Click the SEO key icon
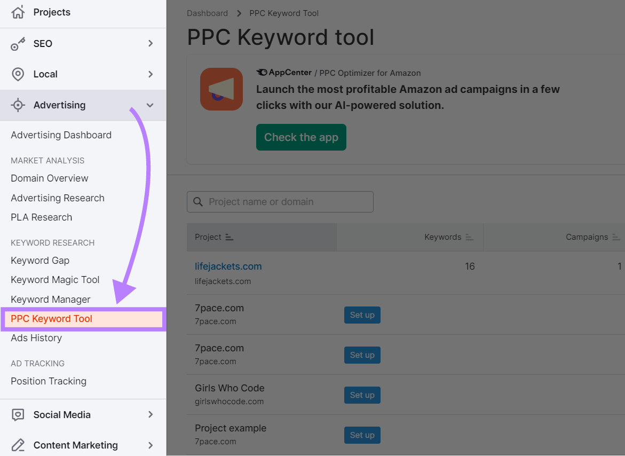625x456 pixels. click(x=18, y=44)
